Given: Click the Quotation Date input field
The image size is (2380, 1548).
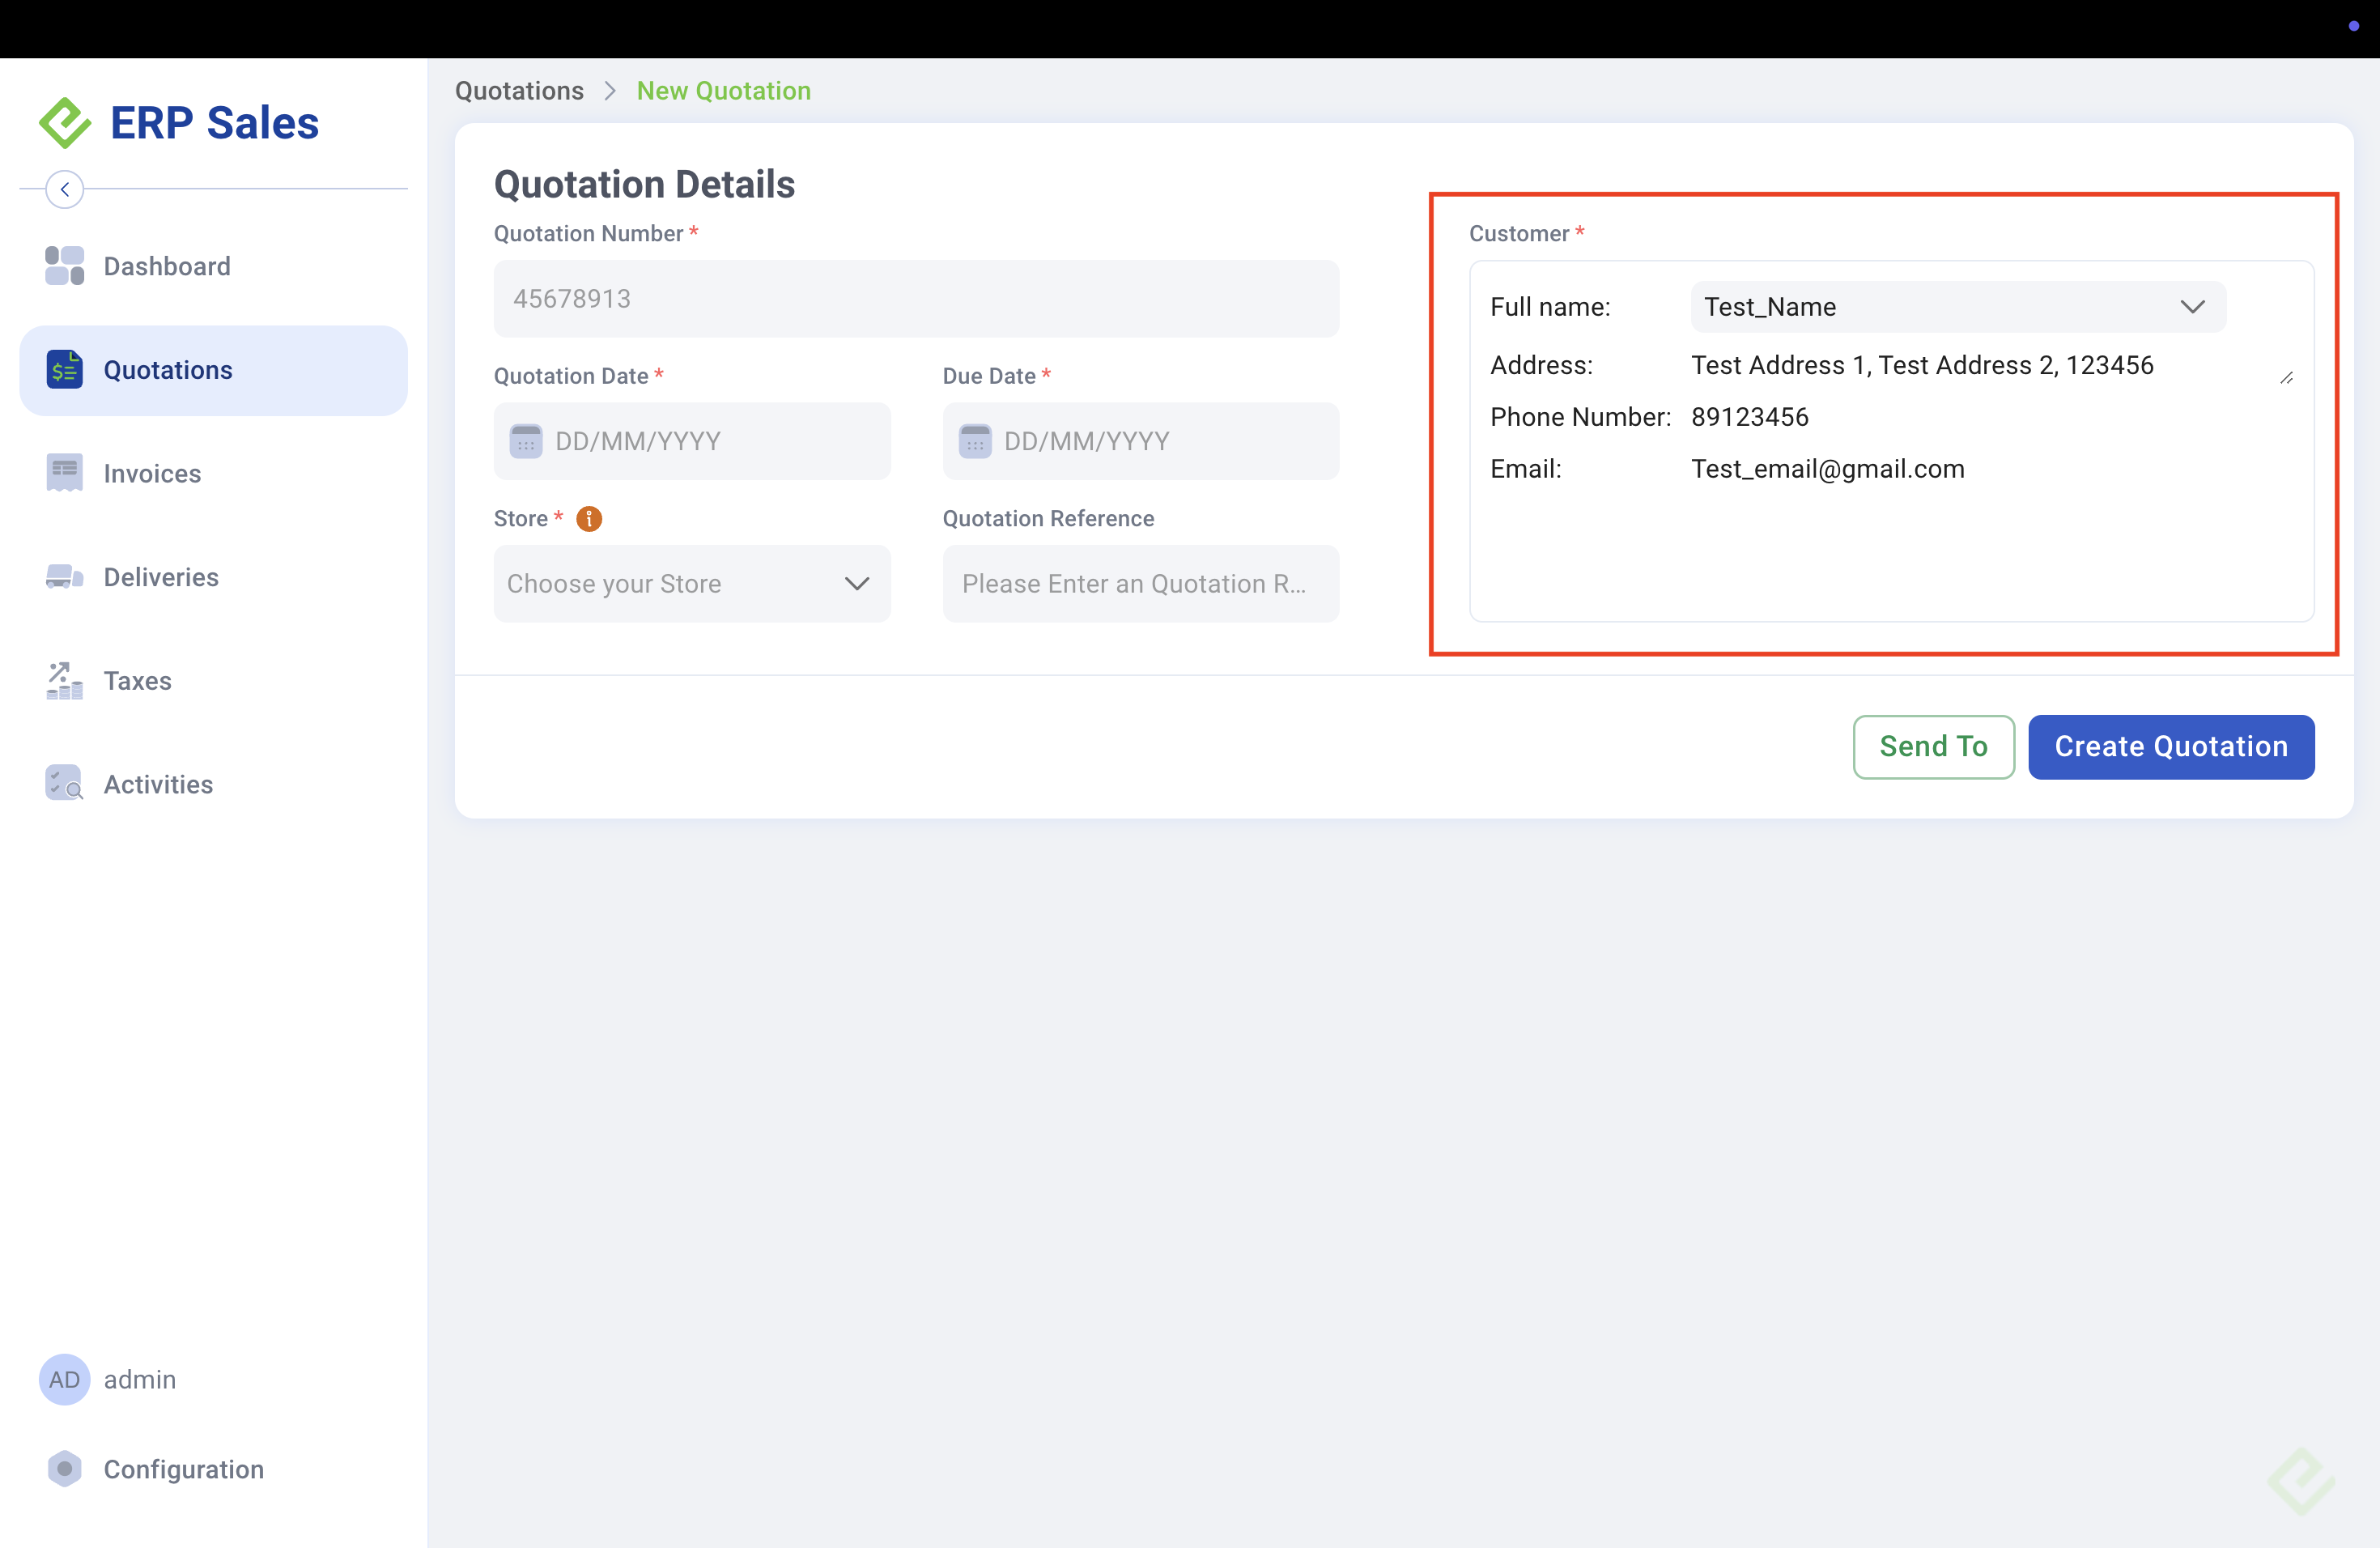Looking at the screenshot, I should point(692,441).
